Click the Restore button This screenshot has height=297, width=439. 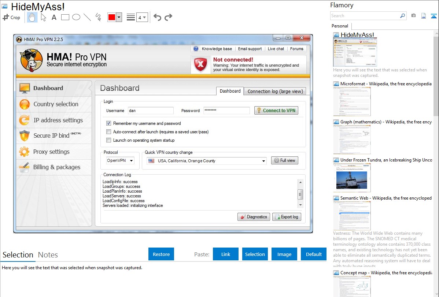click(161, 254)
